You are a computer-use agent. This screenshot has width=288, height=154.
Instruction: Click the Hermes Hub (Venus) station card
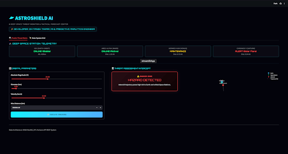[178, 51]
